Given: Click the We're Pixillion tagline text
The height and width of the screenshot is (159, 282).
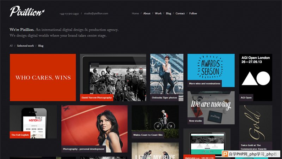Looking at the screenshot, I should [x=64, y=33].
